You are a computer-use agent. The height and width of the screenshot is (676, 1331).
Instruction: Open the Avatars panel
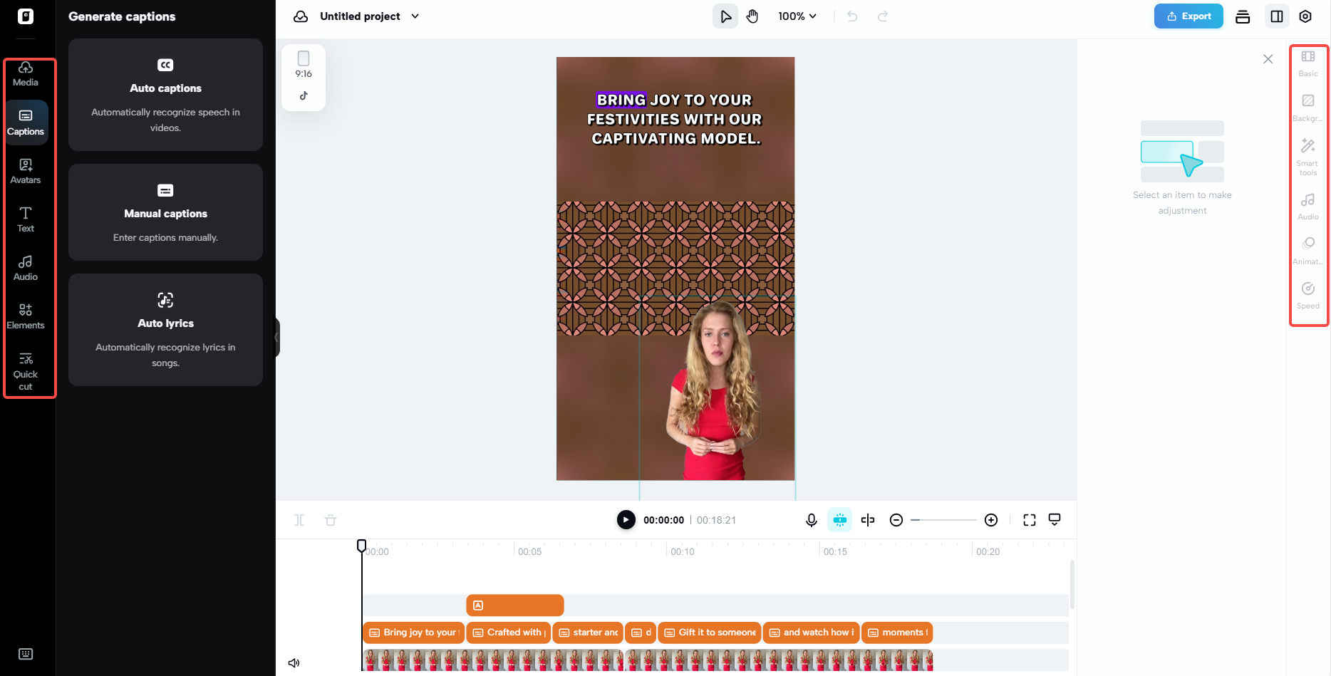click(26, 171)
